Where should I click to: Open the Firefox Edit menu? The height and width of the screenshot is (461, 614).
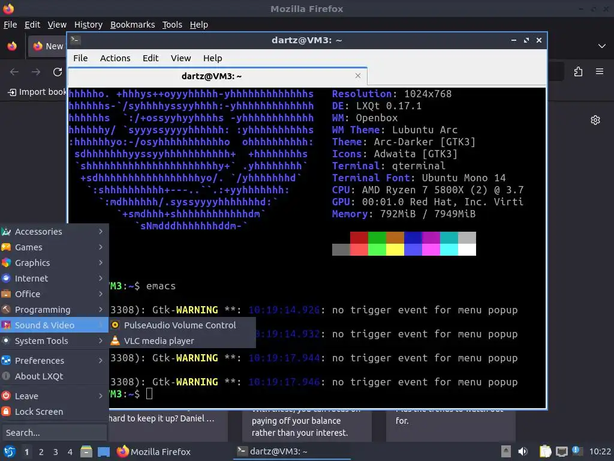click(32, 25)
